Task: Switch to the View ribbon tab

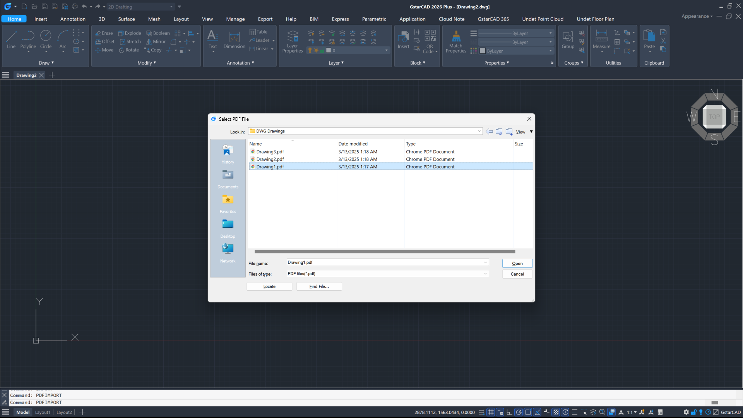Action: (207, 19)
